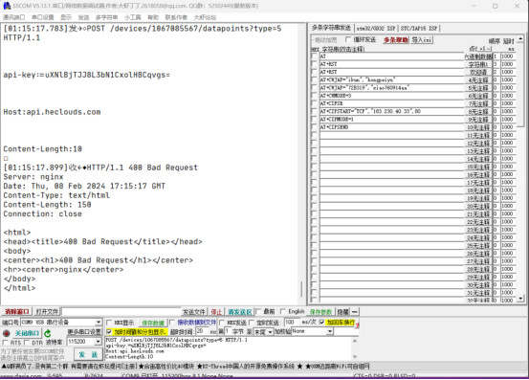The image size is (529, 380).
Task: Click the 保存数据 save data button
Action: pos(153,323)
